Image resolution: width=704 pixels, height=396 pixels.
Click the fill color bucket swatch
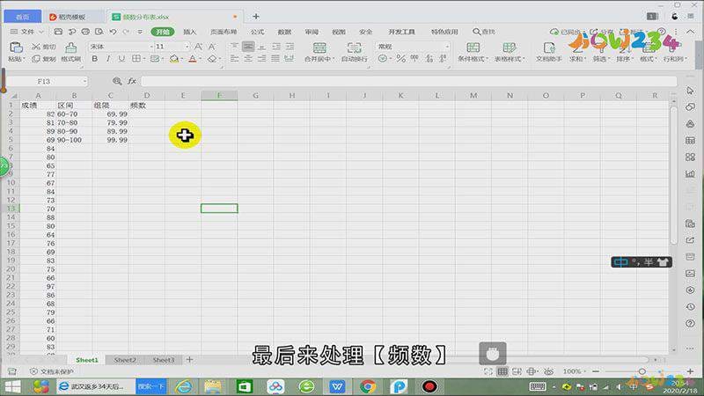click(x=174, y=59)
